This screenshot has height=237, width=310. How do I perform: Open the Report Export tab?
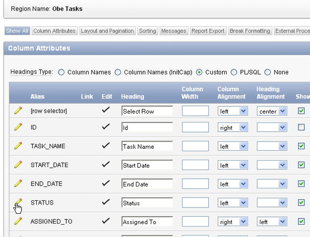pos(208,31)
